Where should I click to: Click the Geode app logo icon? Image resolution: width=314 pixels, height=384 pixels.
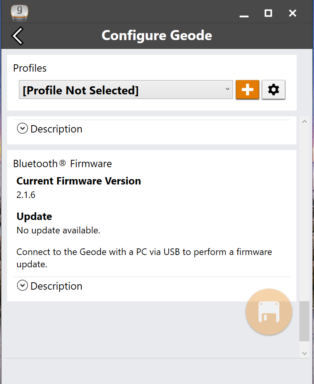click(20, 13)
